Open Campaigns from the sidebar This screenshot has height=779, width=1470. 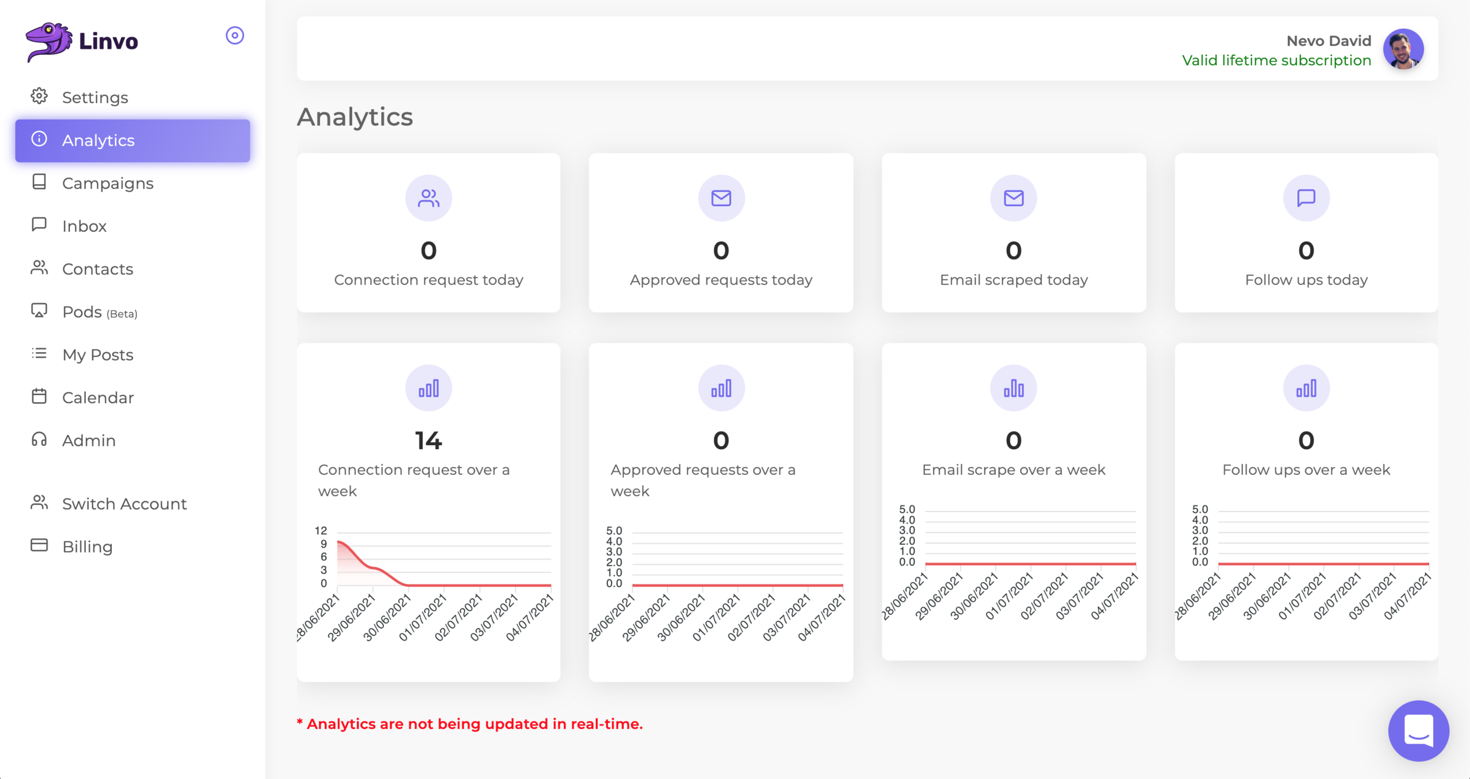click(108, 183)
